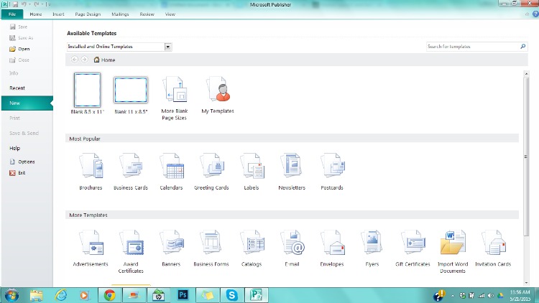Open Publisher Options
This screenshot has height=303, width=539.
[22, 162]
